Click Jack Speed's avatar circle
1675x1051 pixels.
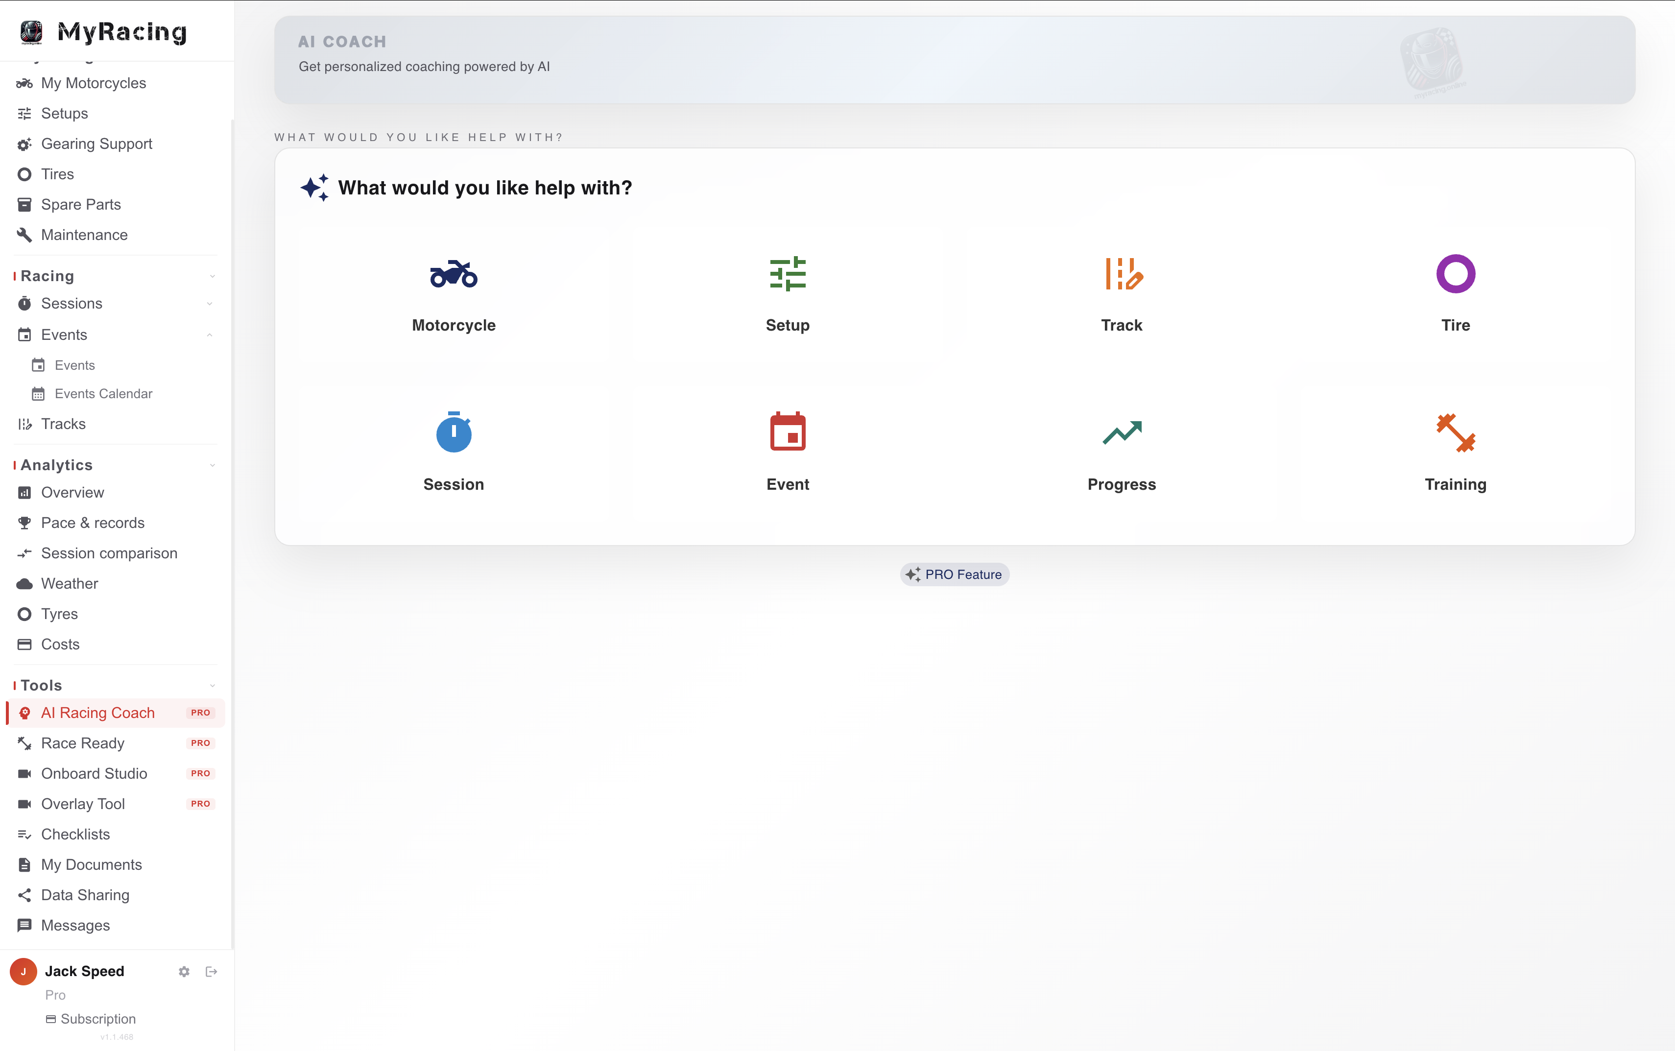pos(23,972)
